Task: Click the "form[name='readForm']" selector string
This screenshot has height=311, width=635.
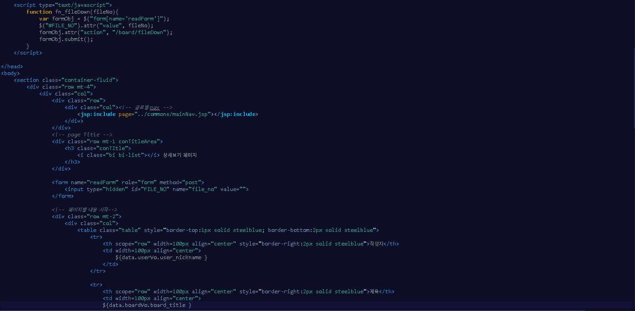Action: [x=127, y=19]
